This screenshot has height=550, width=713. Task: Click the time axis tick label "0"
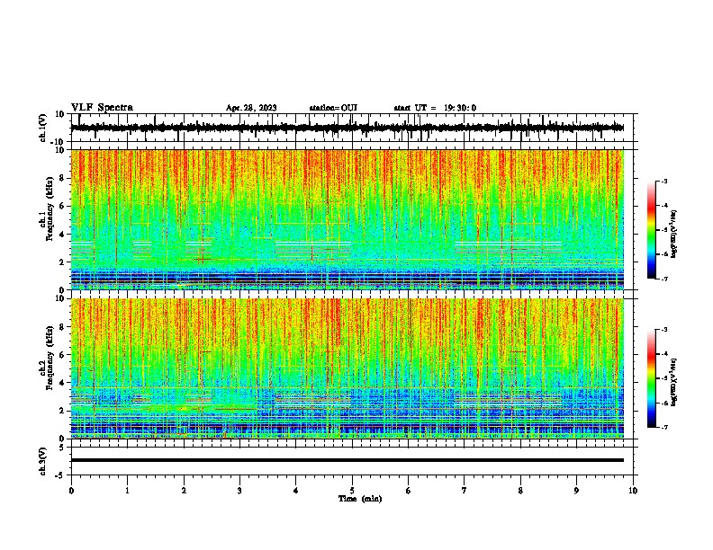pos(71,491)
